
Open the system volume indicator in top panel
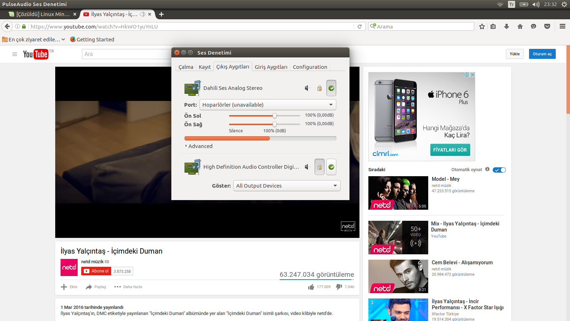point(536,4)
